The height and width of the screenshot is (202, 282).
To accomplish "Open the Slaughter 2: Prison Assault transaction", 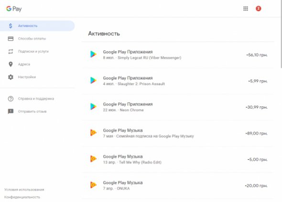I will (178, 81).
